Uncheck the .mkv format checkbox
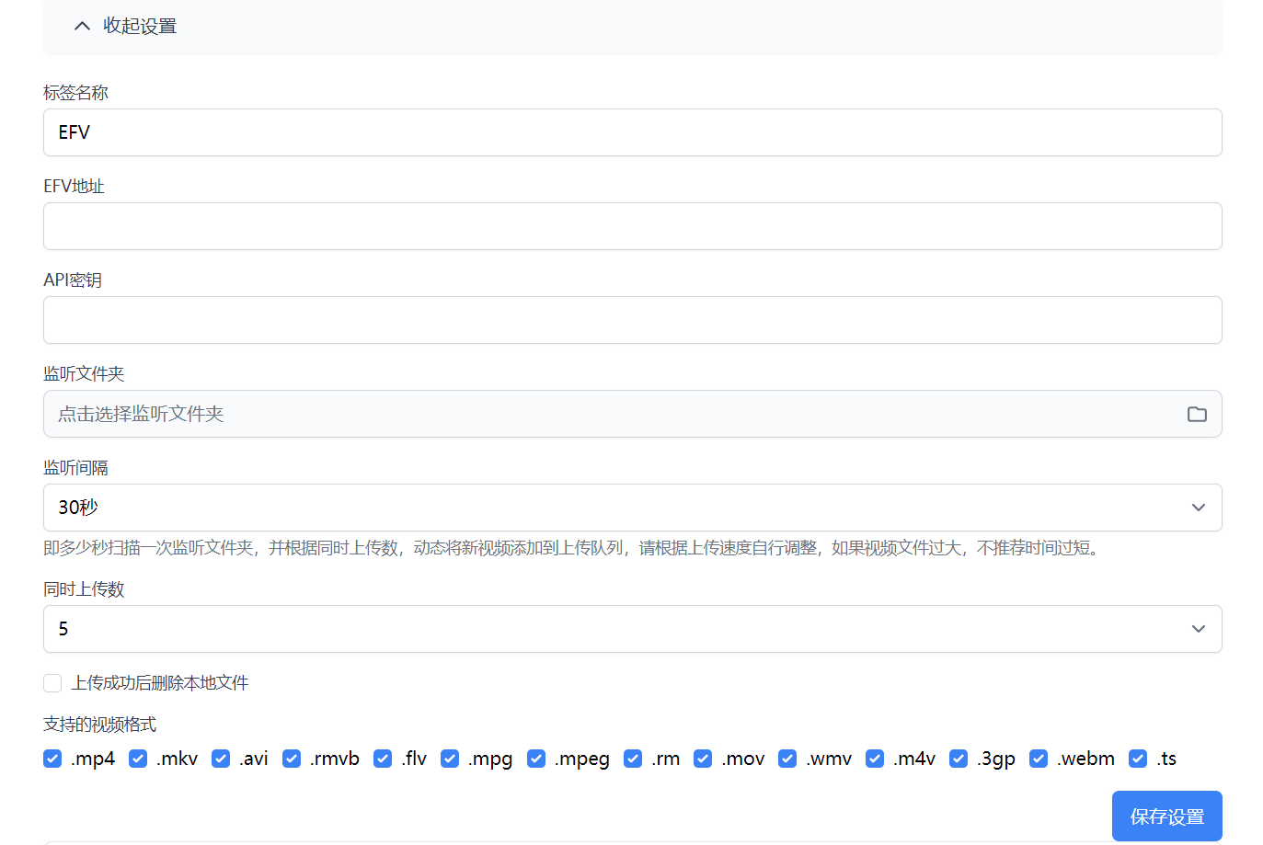Viewport: 1263px width, 845px height. (138, 759)
